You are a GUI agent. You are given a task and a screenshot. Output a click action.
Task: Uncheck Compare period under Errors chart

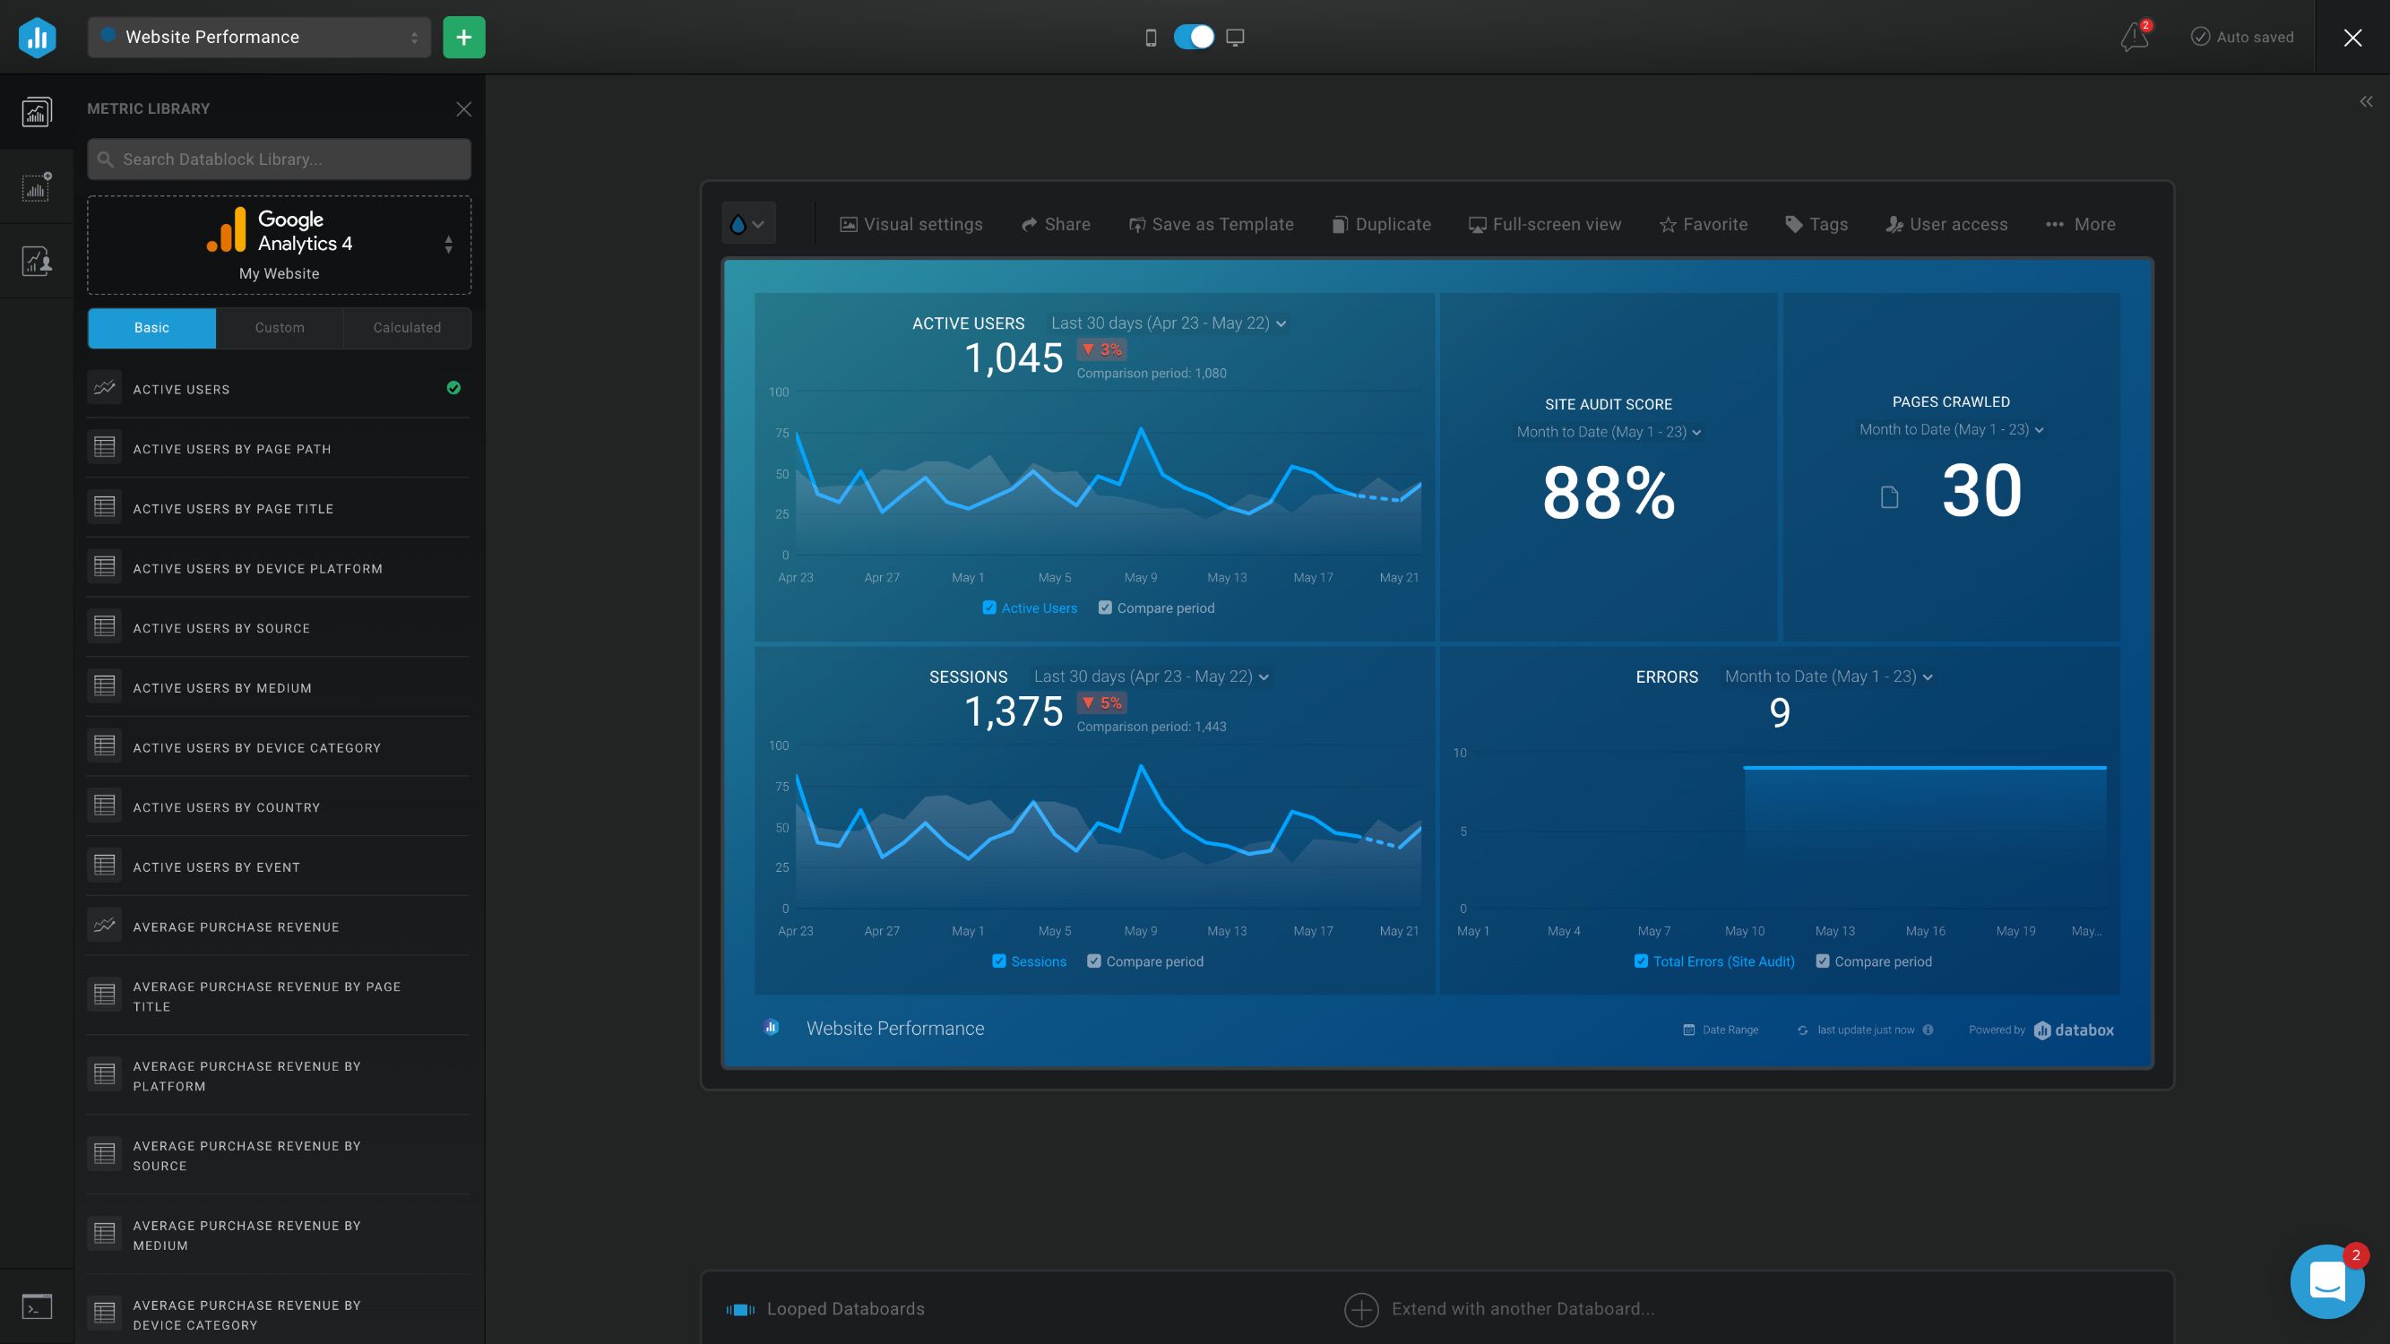point(1823,961)
